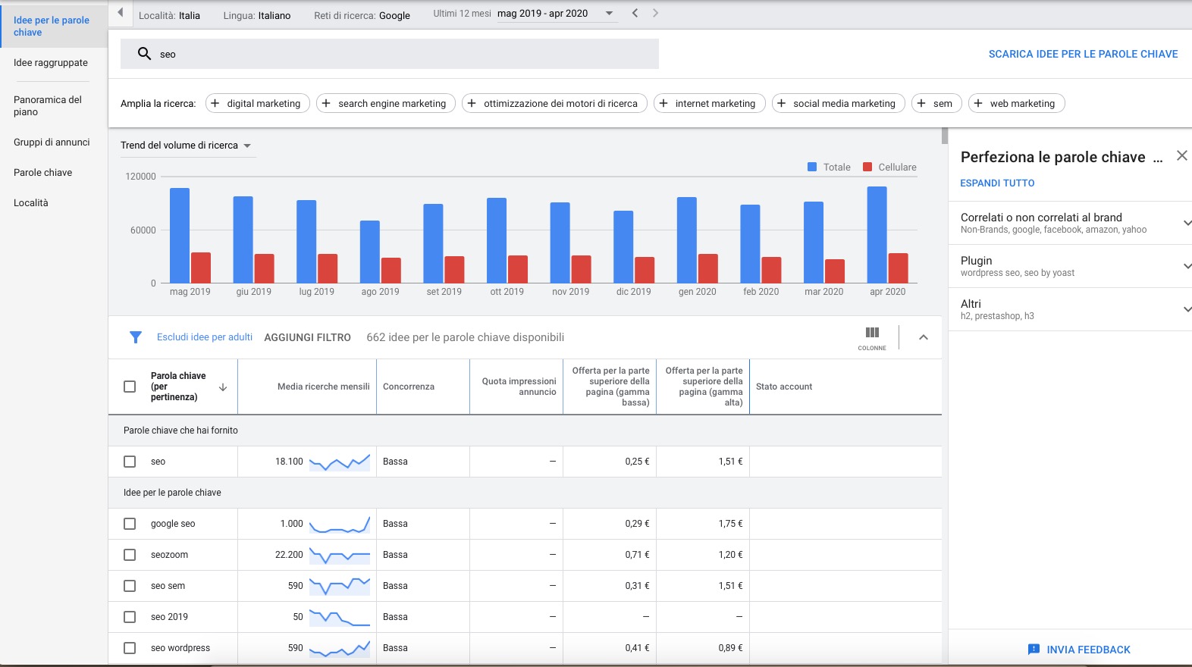This screenshot has width=1192, height=667.
Task: Open the filter funnel icon
Action: (x=136, y=337)
